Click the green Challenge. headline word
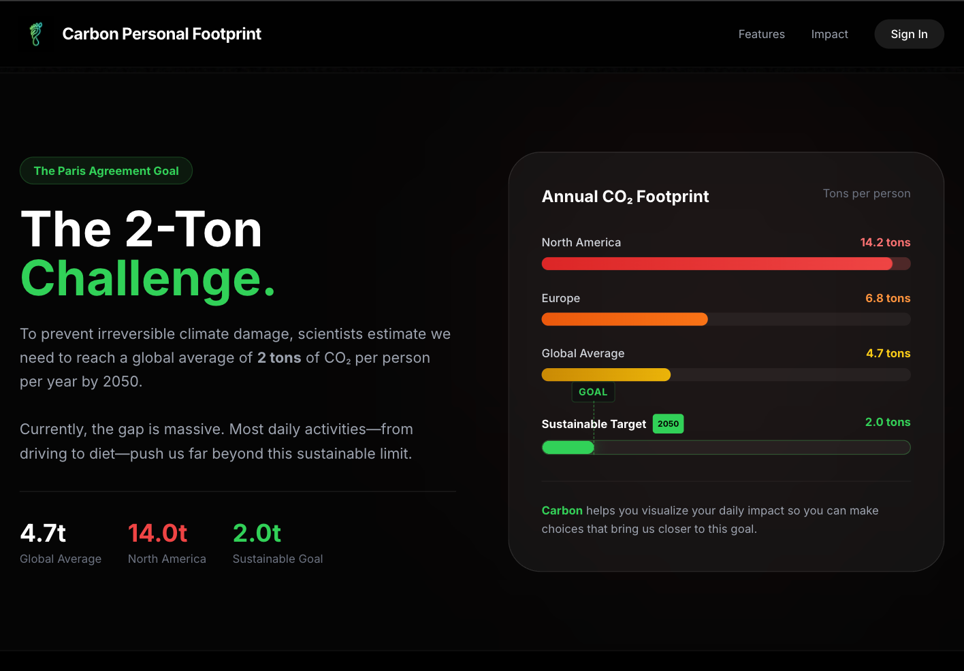The width and height of the screenshot is (964, 671). (x=148, y=279)
